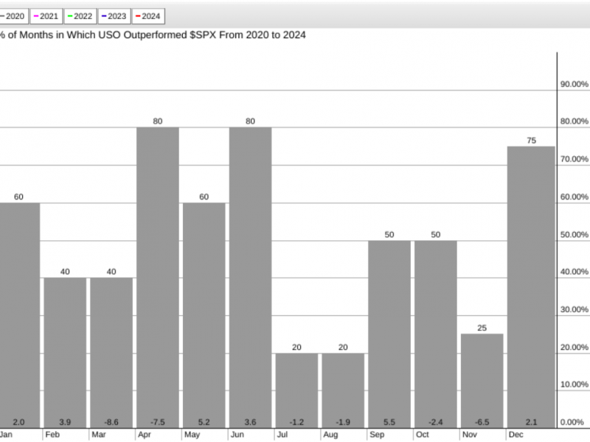Click the Feb month axis label

pyautogui.click(x=52, y=435)
